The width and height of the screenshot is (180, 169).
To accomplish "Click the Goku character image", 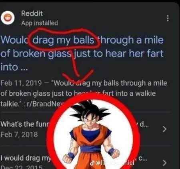I will click(x=92, y=135).
